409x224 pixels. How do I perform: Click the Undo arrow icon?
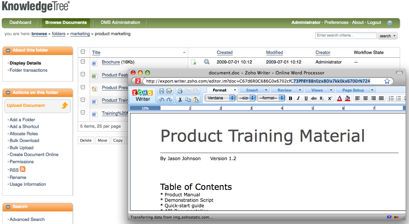click(161, 100)
